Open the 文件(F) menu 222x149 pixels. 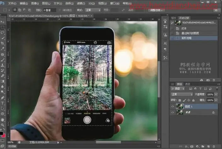[x=12, y=3]
